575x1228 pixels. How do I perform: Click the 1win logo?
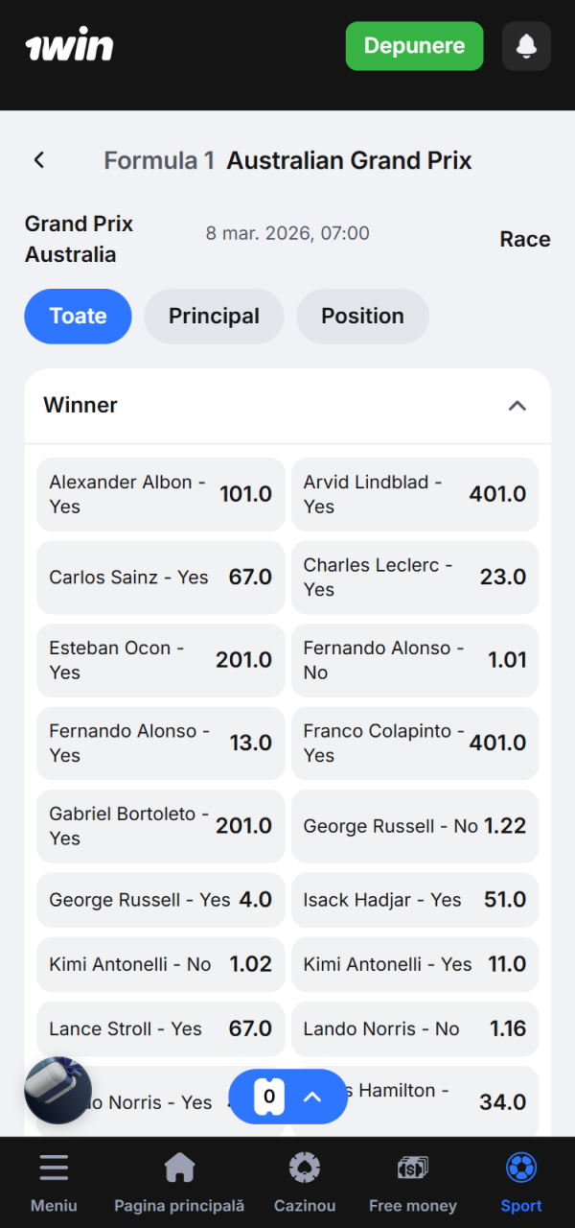pyautogui.click(x=69, y=46)
